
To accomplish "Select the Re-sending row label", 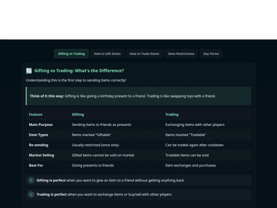I will click(x=38, y=145).
